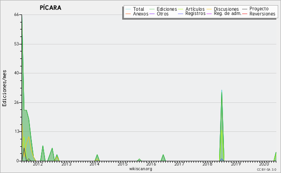The image size is (281, 173).
Task: Click the 0 y-axis value
Action: click(18, 161)
